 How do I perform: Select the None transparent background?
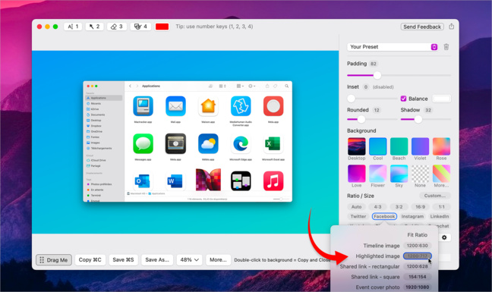420,174
